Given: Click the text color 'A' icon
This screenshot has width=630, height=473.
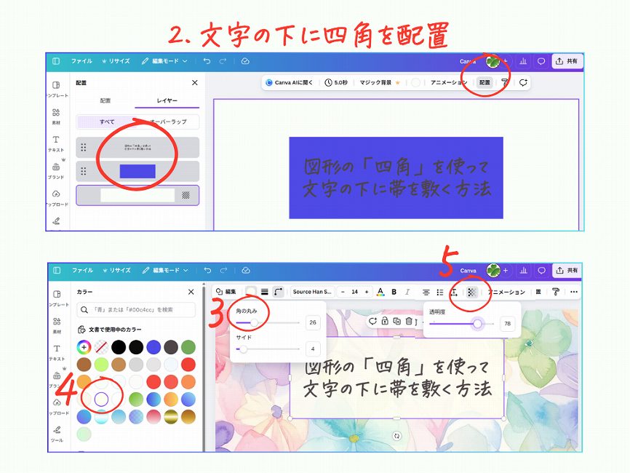Looking at the screenshot, I should [x=380, y=292].
